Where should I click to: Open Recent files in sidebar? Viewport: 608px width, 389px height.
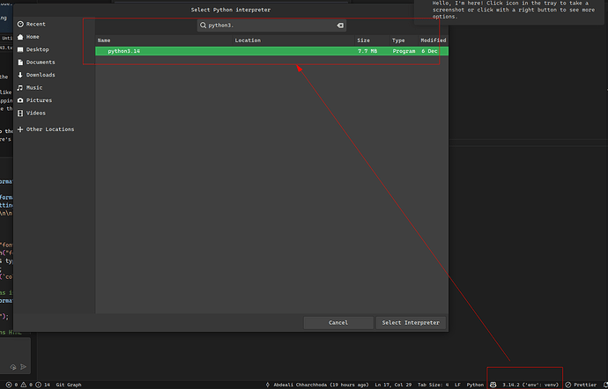click(35, 25)
